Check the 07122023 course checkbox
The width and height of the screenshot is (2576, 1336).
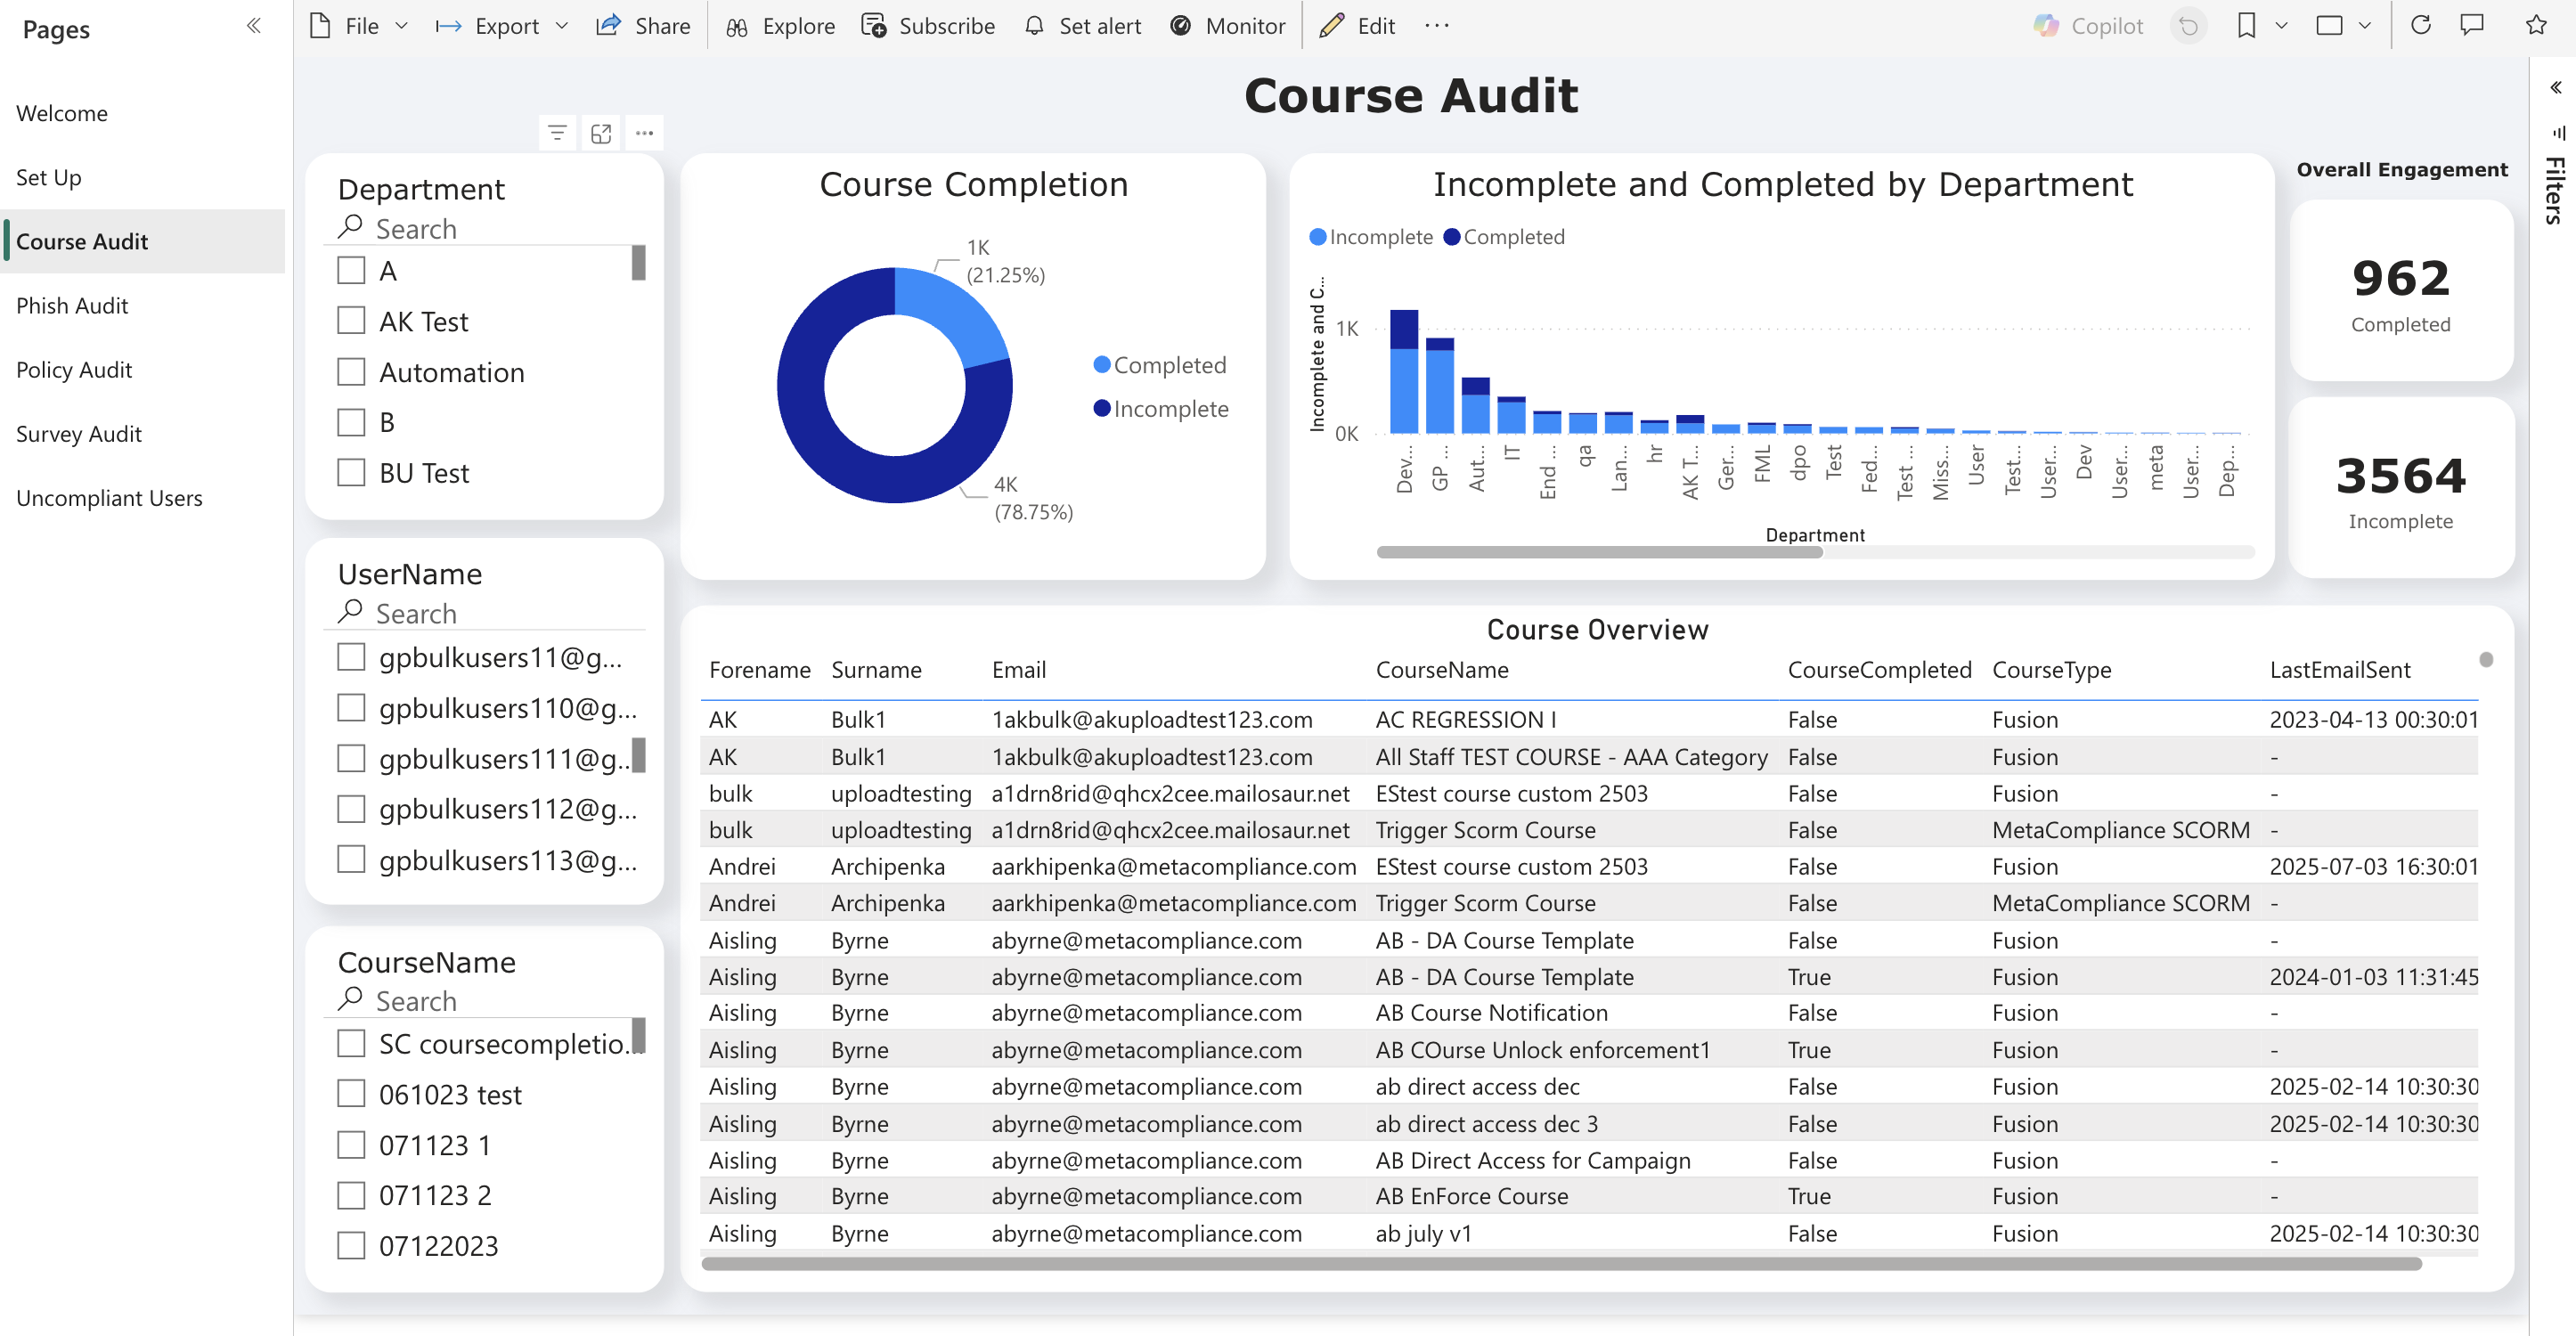pyautogui.click(x=351, y=1245)
